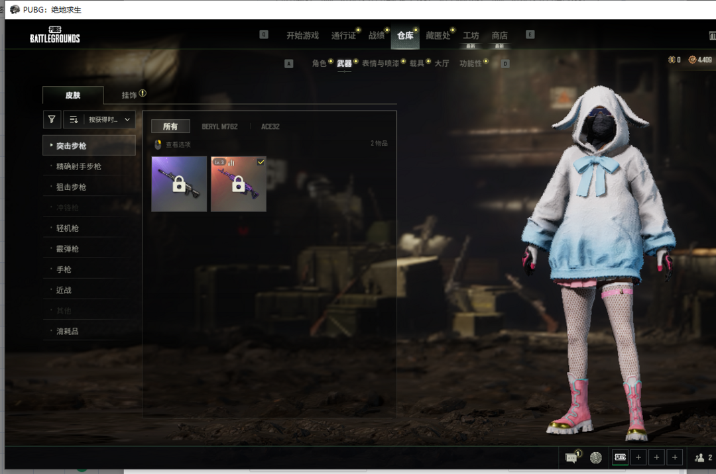Click the 查看选项 link
Viewport: 716px width, 474px height.
click(178, 144)
